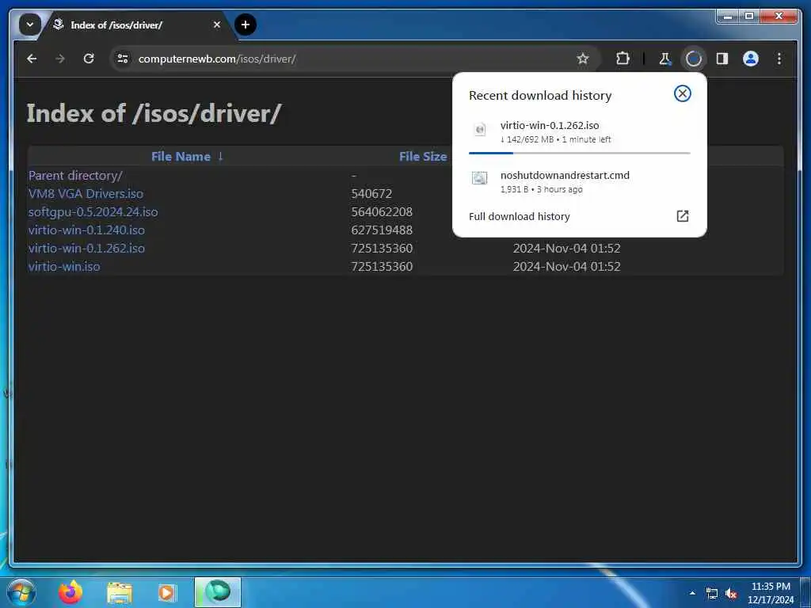The image size is (811, 608).
Task: Select the file size value 540672
Action: (371, 194)
